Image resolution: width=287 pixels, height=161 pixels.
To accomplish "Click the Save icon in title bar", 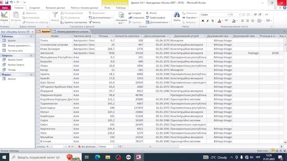I will [7, 2].
